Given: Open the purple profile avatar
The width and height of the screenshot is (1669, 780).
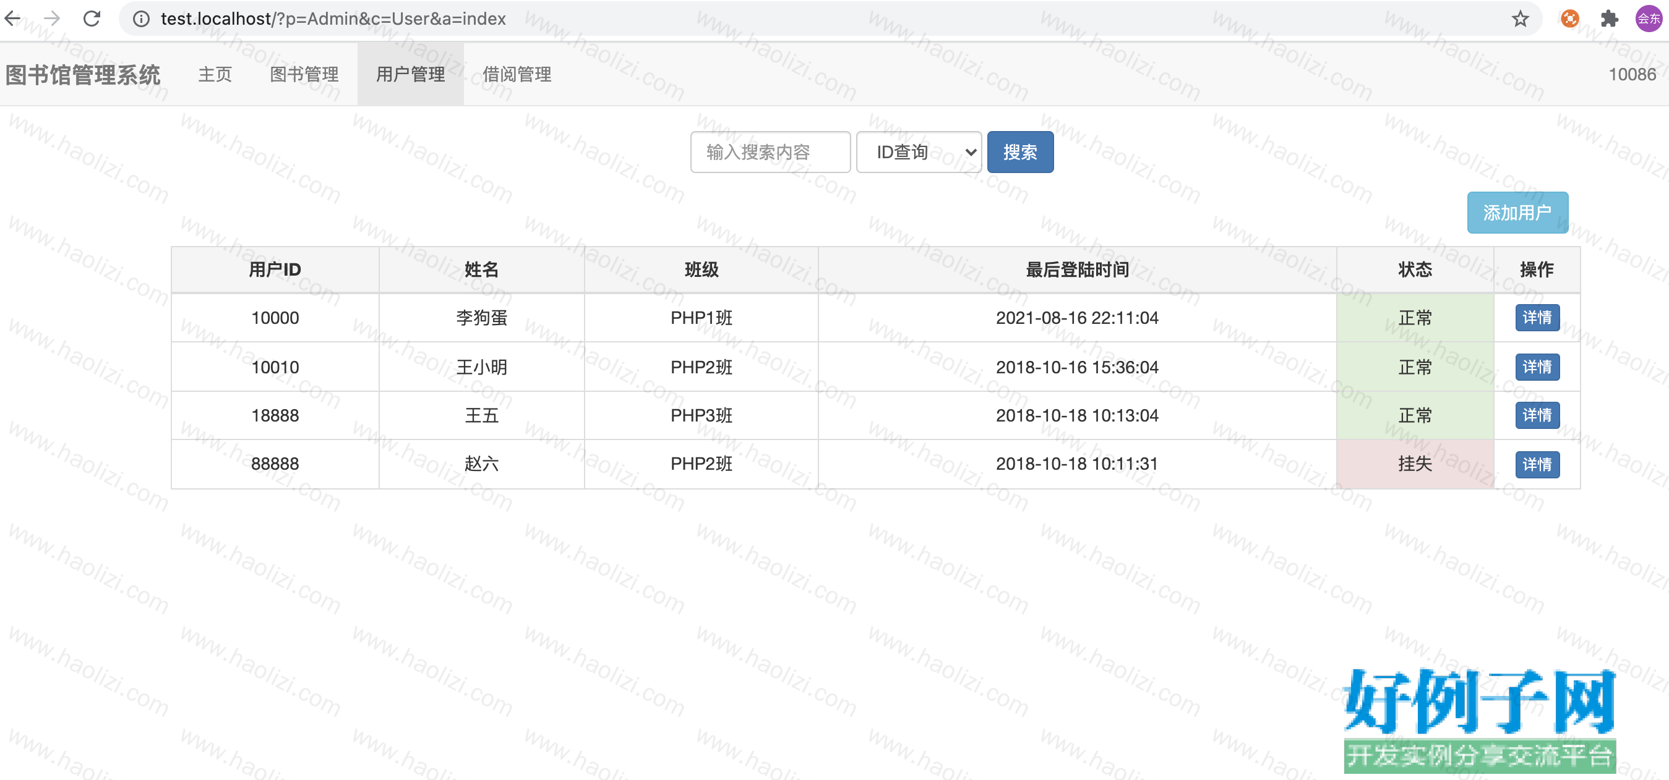Looking at the screenshot, I should click(x=1648, y=19).
